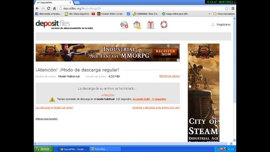Screen dimensions: 270x152
Task: Open the Juego online para niño bookmark
Action: (x=175, y=14)
